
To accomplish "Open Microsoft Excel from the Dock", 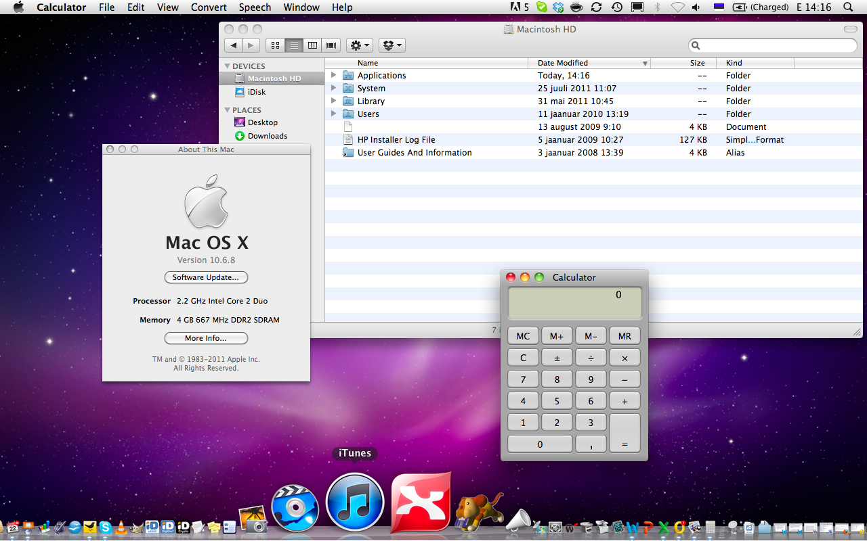I will pos(664,527).
